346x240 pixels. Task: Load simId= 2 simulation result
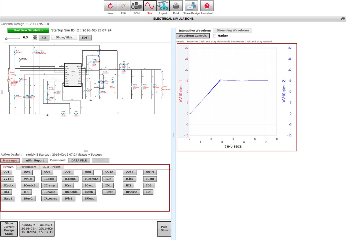coord(28,229)
